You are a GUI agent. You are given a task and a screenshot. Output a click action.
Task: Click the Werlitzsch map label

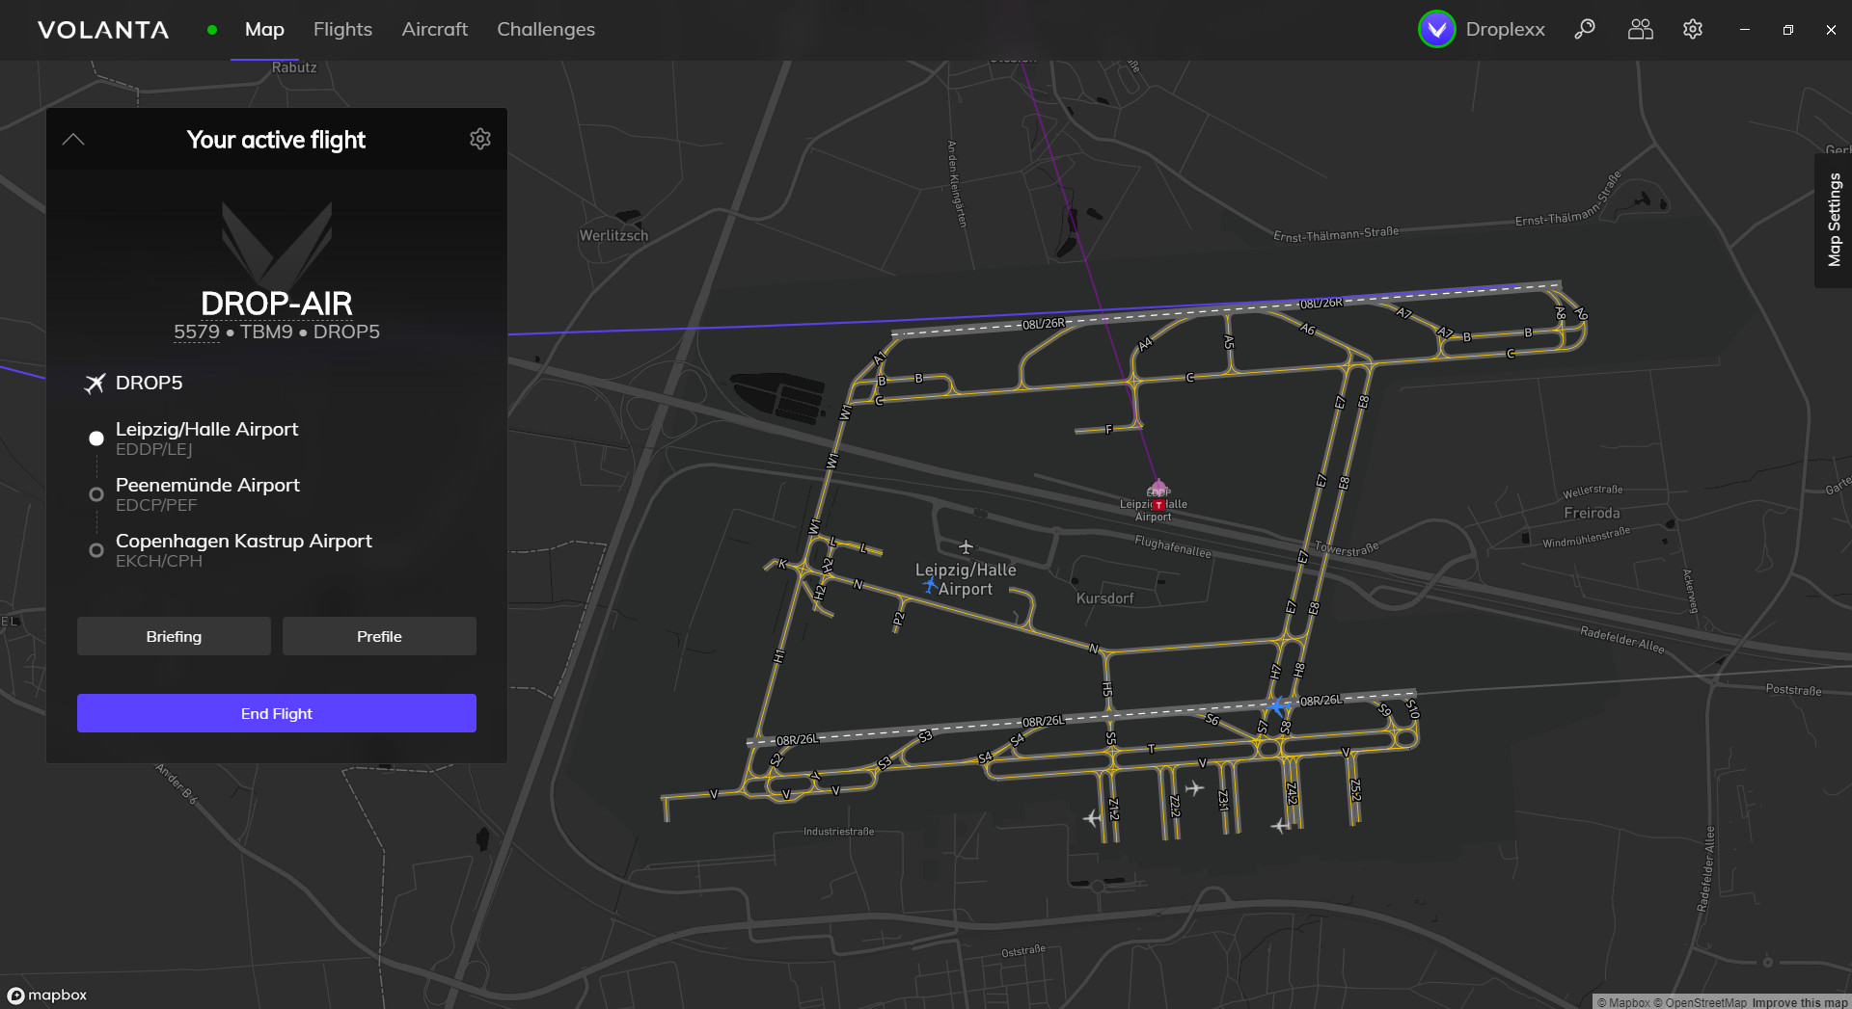(613, 236)
